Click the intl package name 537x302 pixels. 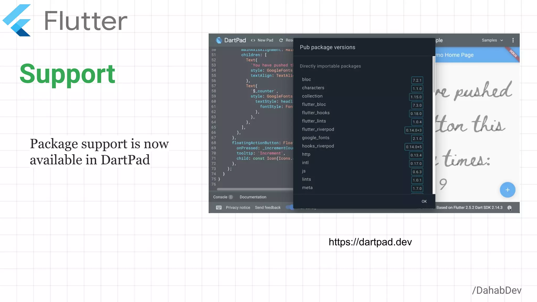coord(305,163)
